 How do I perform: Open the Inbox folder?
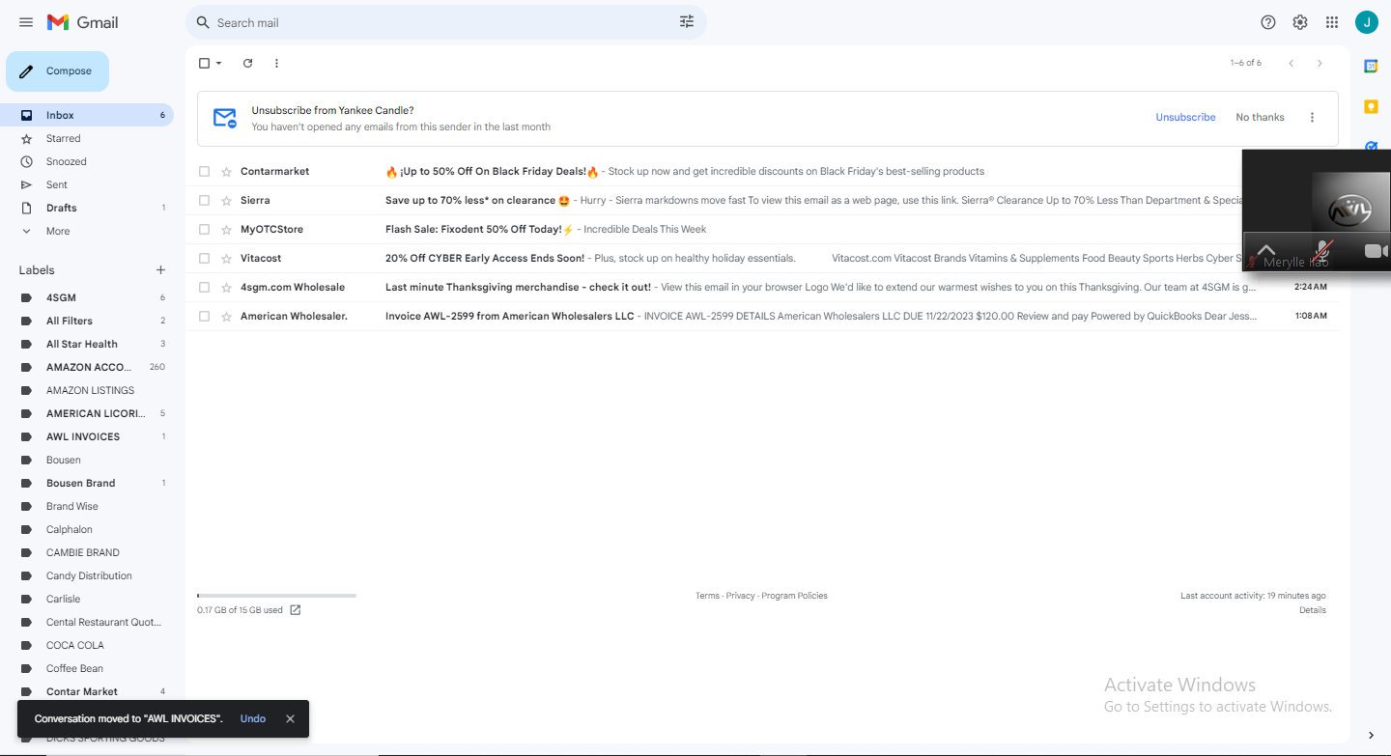pos(87,115)
